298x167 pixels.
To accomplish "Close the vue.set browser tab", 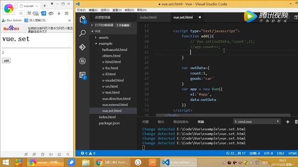I will (x=37, y=6).
